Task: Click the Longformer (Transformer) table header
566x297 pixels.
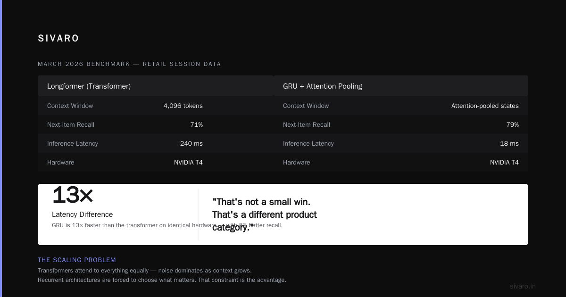Action: pyautogui.click(x=156, y=86)
